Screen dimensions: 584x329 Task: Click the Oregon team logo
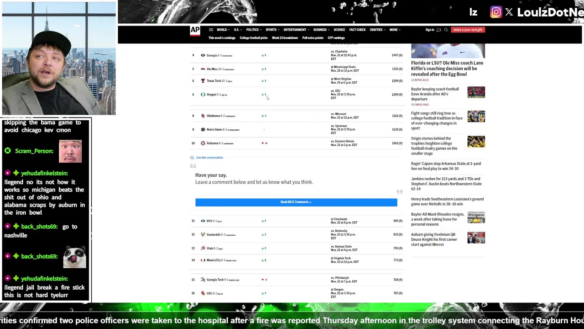[x=203, y=95]
